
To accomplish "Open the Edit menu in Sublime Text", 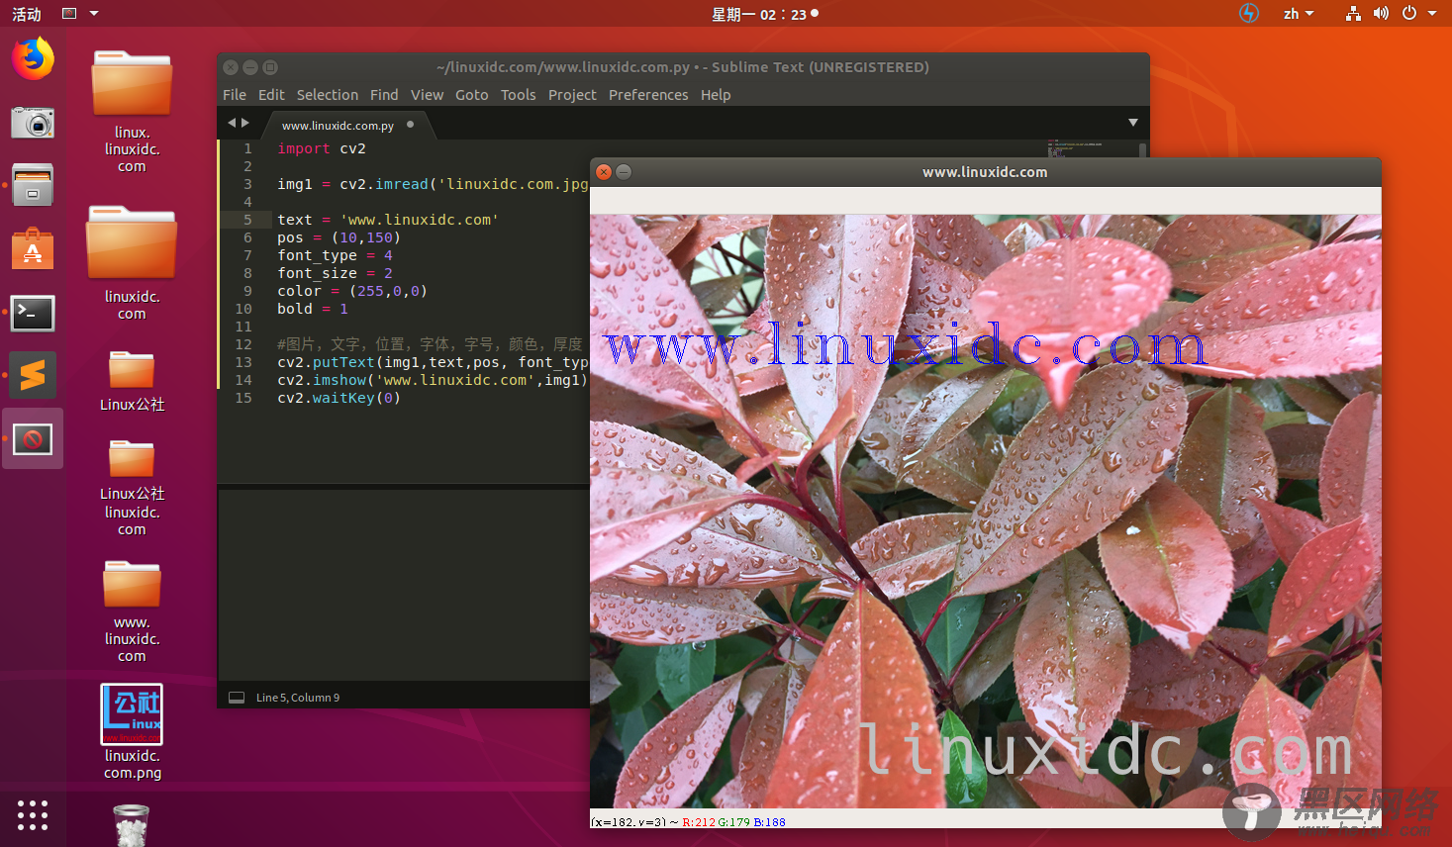I will point(271,95).
